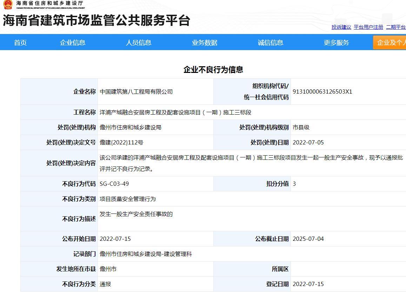Click the 海南省建筑市场监管公共服务平台 title
This screenshot has height=292, width=406.
[x=96, y=20]
